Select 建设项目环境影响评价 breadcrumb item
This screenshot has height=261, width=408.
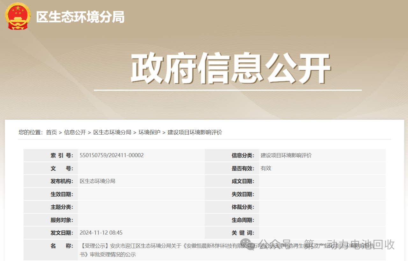click(195, 132)
